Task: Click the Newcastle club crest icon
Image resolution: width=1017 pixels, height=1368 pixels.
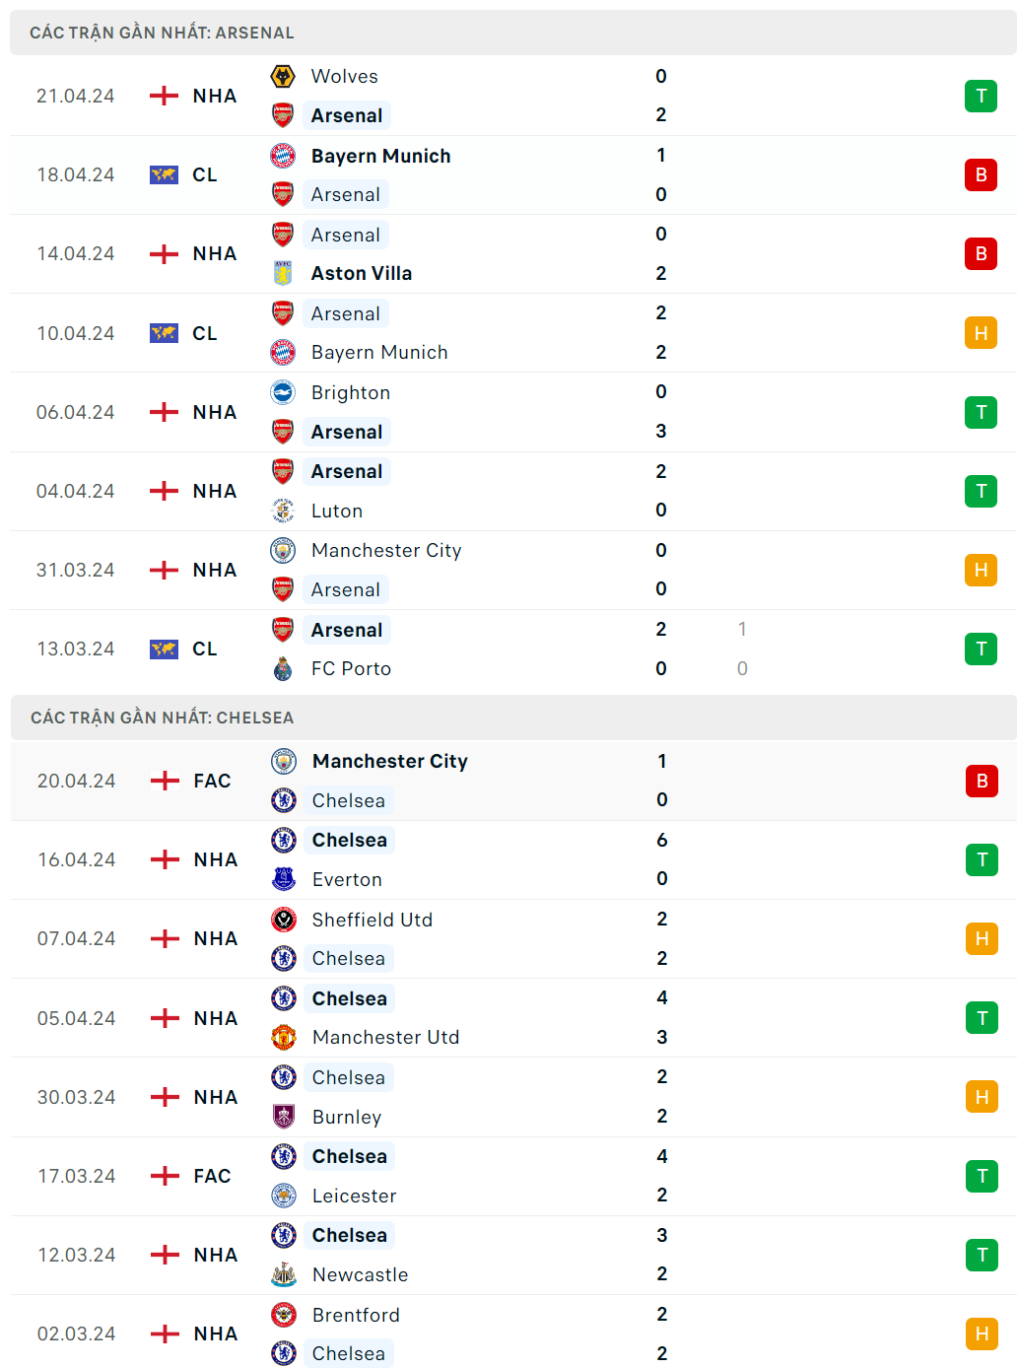Action: pyautogui.click(x=284, y=1274)
